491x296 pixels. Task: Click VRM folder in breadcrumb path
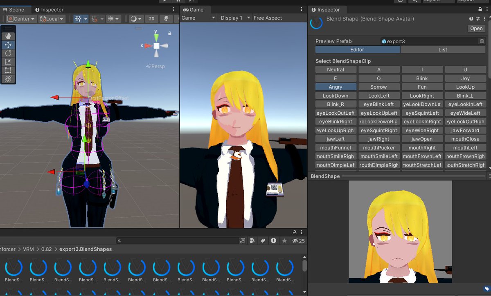click(x=28, y=249)
